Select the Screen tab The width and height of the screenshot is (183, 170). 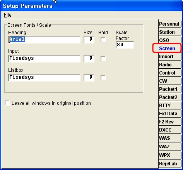[x=167, y=48]
